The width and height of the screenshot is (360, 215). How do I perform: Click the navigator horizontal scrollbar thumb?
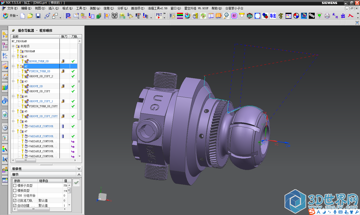[25, 160]
